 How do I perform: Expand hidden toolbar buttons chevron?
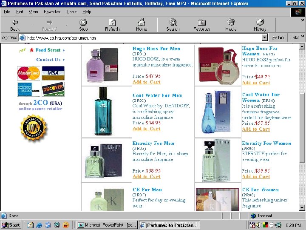(303, 20)
